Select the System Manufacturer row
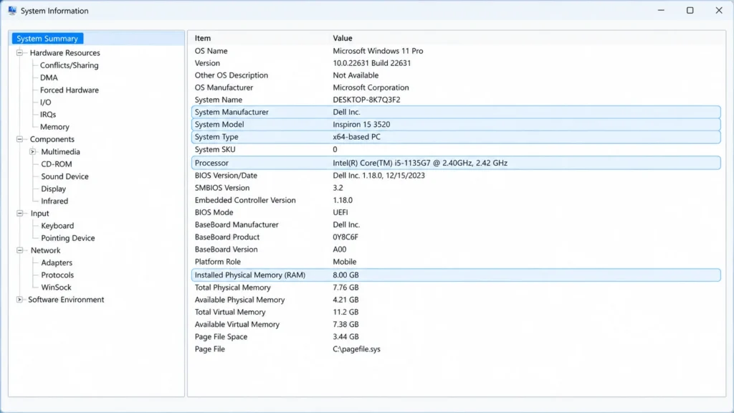The height and width of the screenshot is (413, 734). [x=456, y=112]
